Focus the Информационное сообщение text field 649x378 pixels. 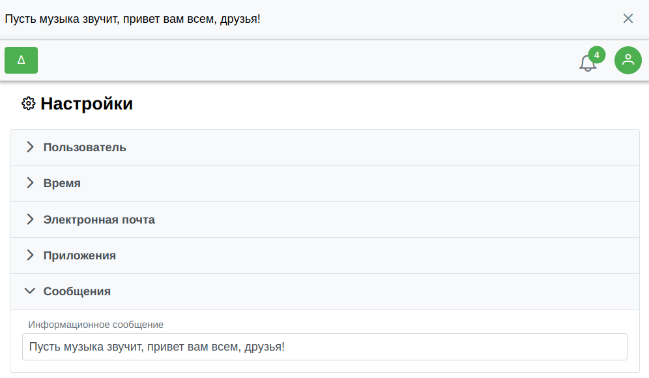325,347
